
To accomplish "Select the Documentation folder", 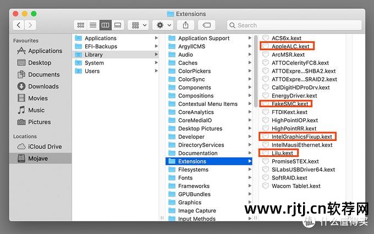I will click(209, 153).
